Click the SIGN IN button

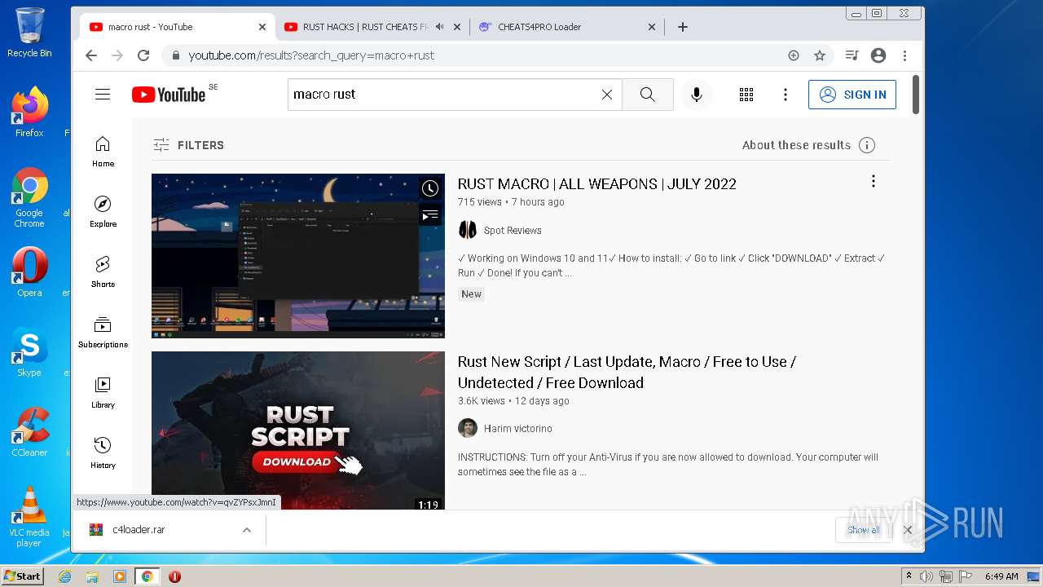pos(852,95)
